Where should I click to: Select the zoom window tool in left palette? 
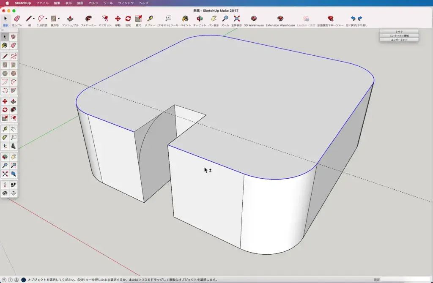[13, 166]
